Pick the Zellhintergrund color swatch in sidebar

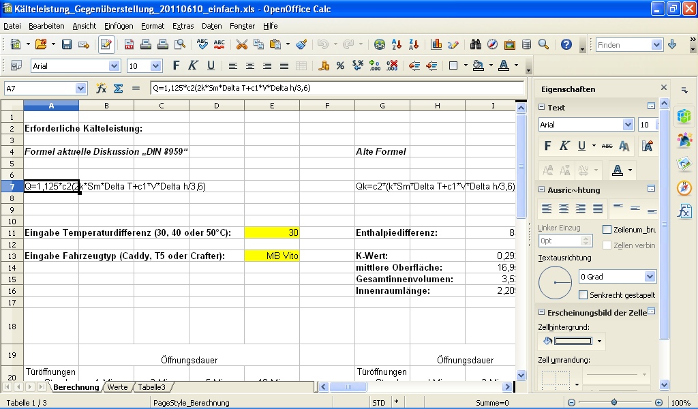(x=573, y=341)
